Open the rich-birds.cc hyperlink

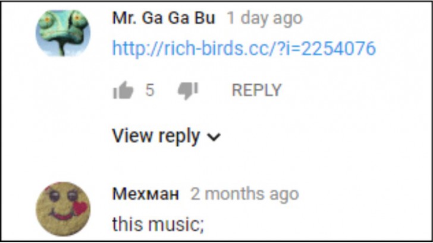click(244, 49)
